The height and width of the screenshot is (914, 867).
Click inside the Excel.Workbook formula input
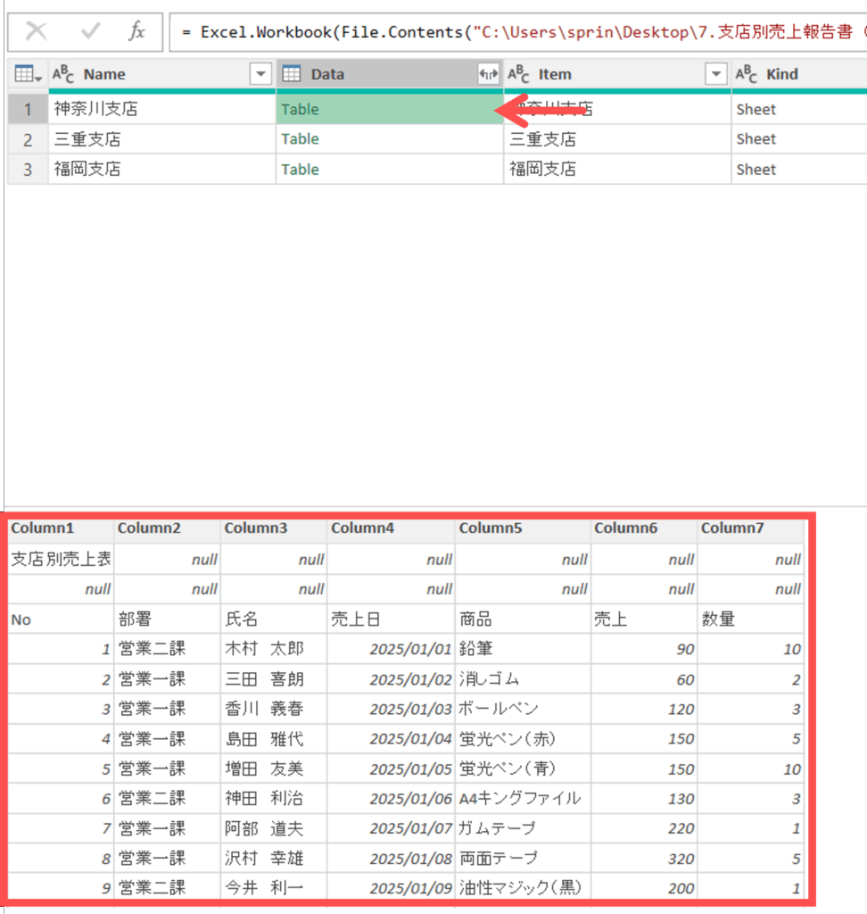[x=517, y=32]
